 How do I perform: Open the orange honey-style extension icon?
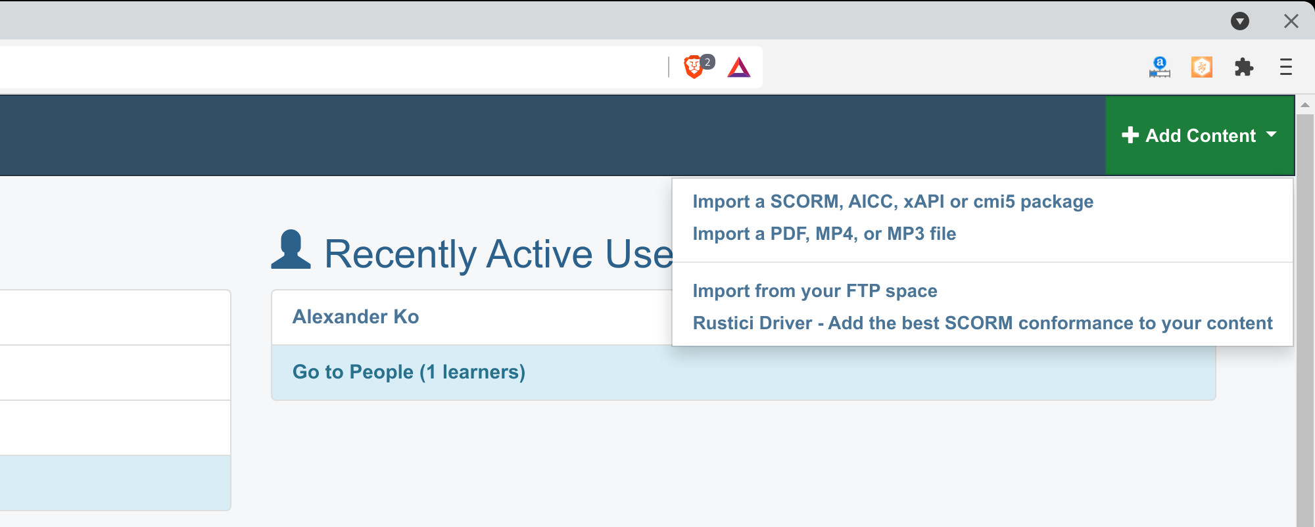[1202, 67]
